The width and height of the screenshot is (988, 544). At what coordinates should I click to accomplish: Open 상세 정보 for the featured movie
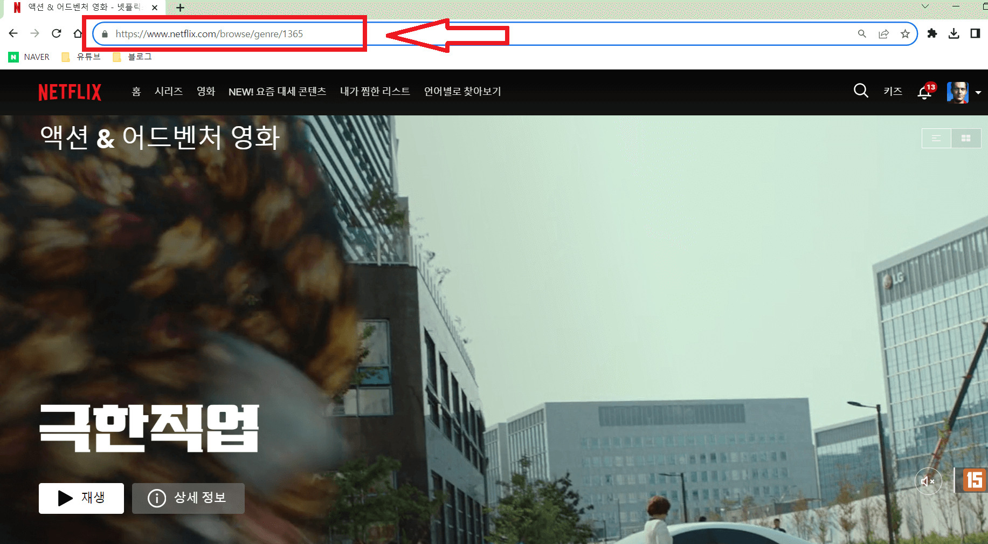click(188, 498)
